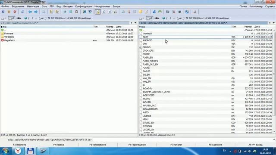Click the funnel filter toolbar icon
276x155 pixels.
pyautogui.click(x=129, y=12)
